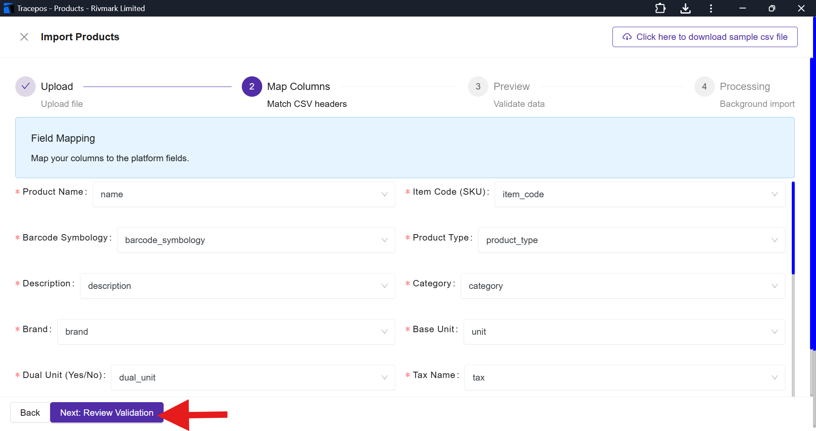Click the field mapping form scrollbar
This screenshot has height=431, width=816.
[793, 228]
